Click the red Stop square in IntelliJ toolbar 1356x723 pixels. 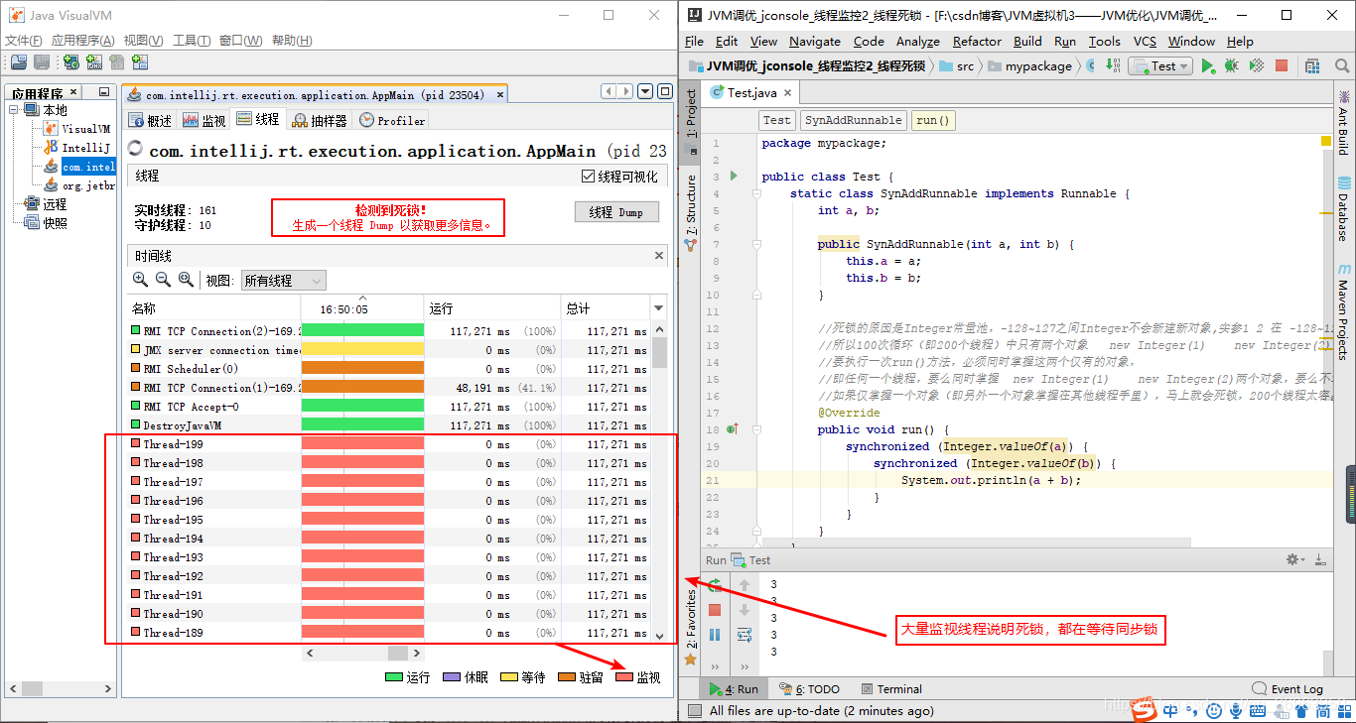1282,65
